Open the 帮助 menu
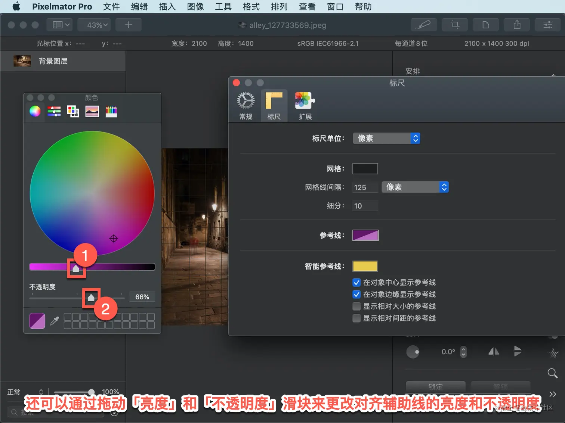565x423 pixels. [x=363, y=6]
